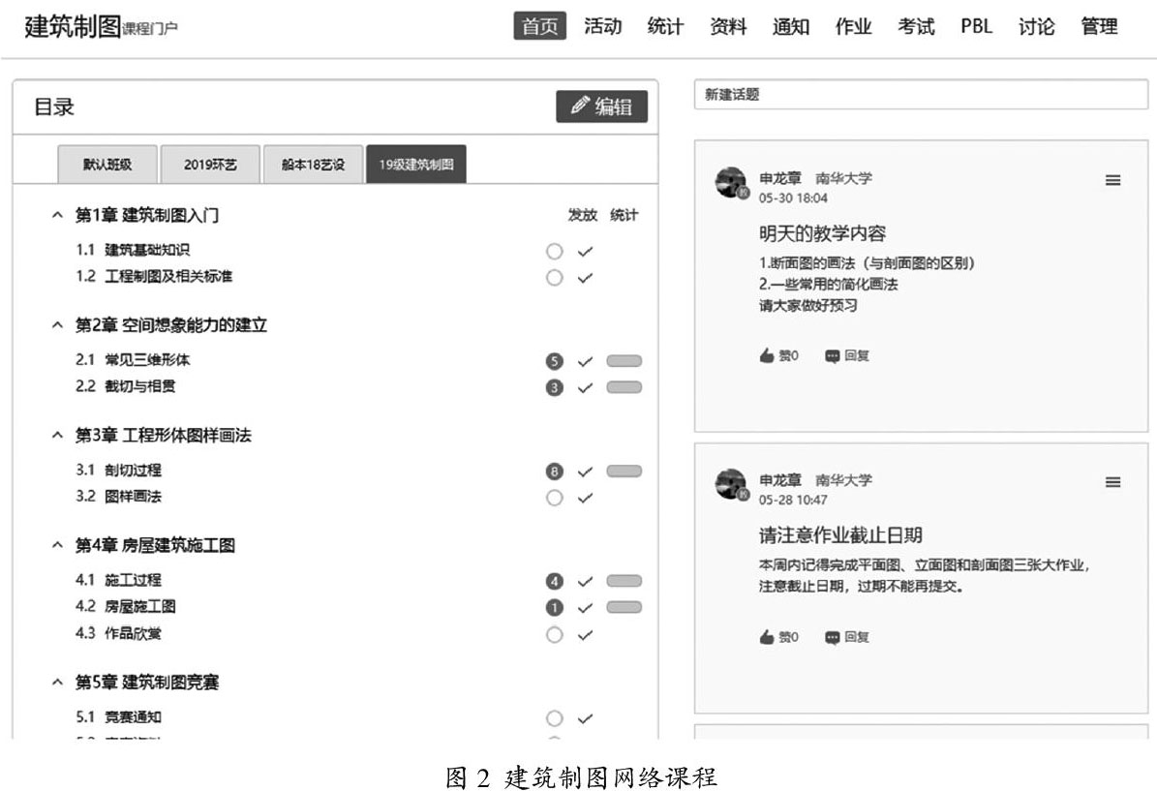
Task: Open 作业 in the top navigation
Action: point(854,26)
